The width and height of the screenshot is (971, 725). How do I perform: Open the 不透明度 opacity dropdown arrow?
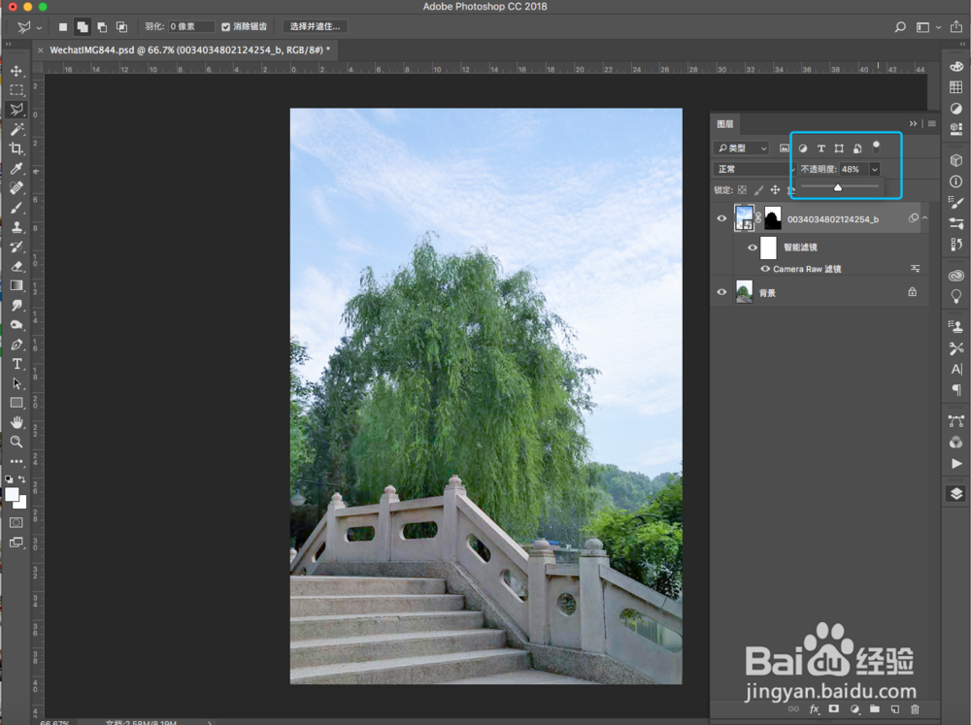875,169
